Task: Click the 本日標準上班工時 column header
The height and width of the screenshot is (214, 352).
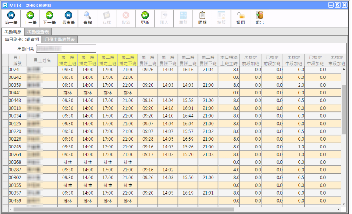Action: click(x=229, y=60)
